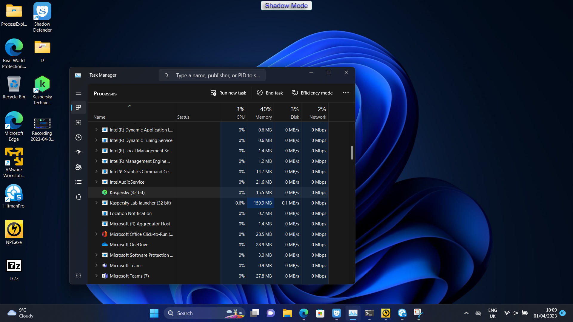This screenshot has width=573, height=322.
Task: Open the Services sidebar icon
Action: (78, 197)
